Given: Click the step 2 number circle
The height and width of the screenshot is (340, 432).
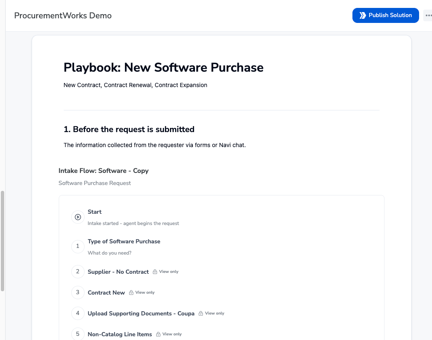Looking at the screenshot, I should (x=78, y=272).
